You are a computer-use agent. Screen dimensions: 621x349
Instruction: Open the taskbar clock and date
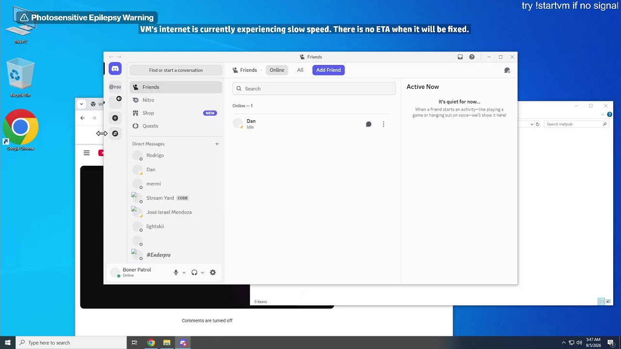(593, 343)
